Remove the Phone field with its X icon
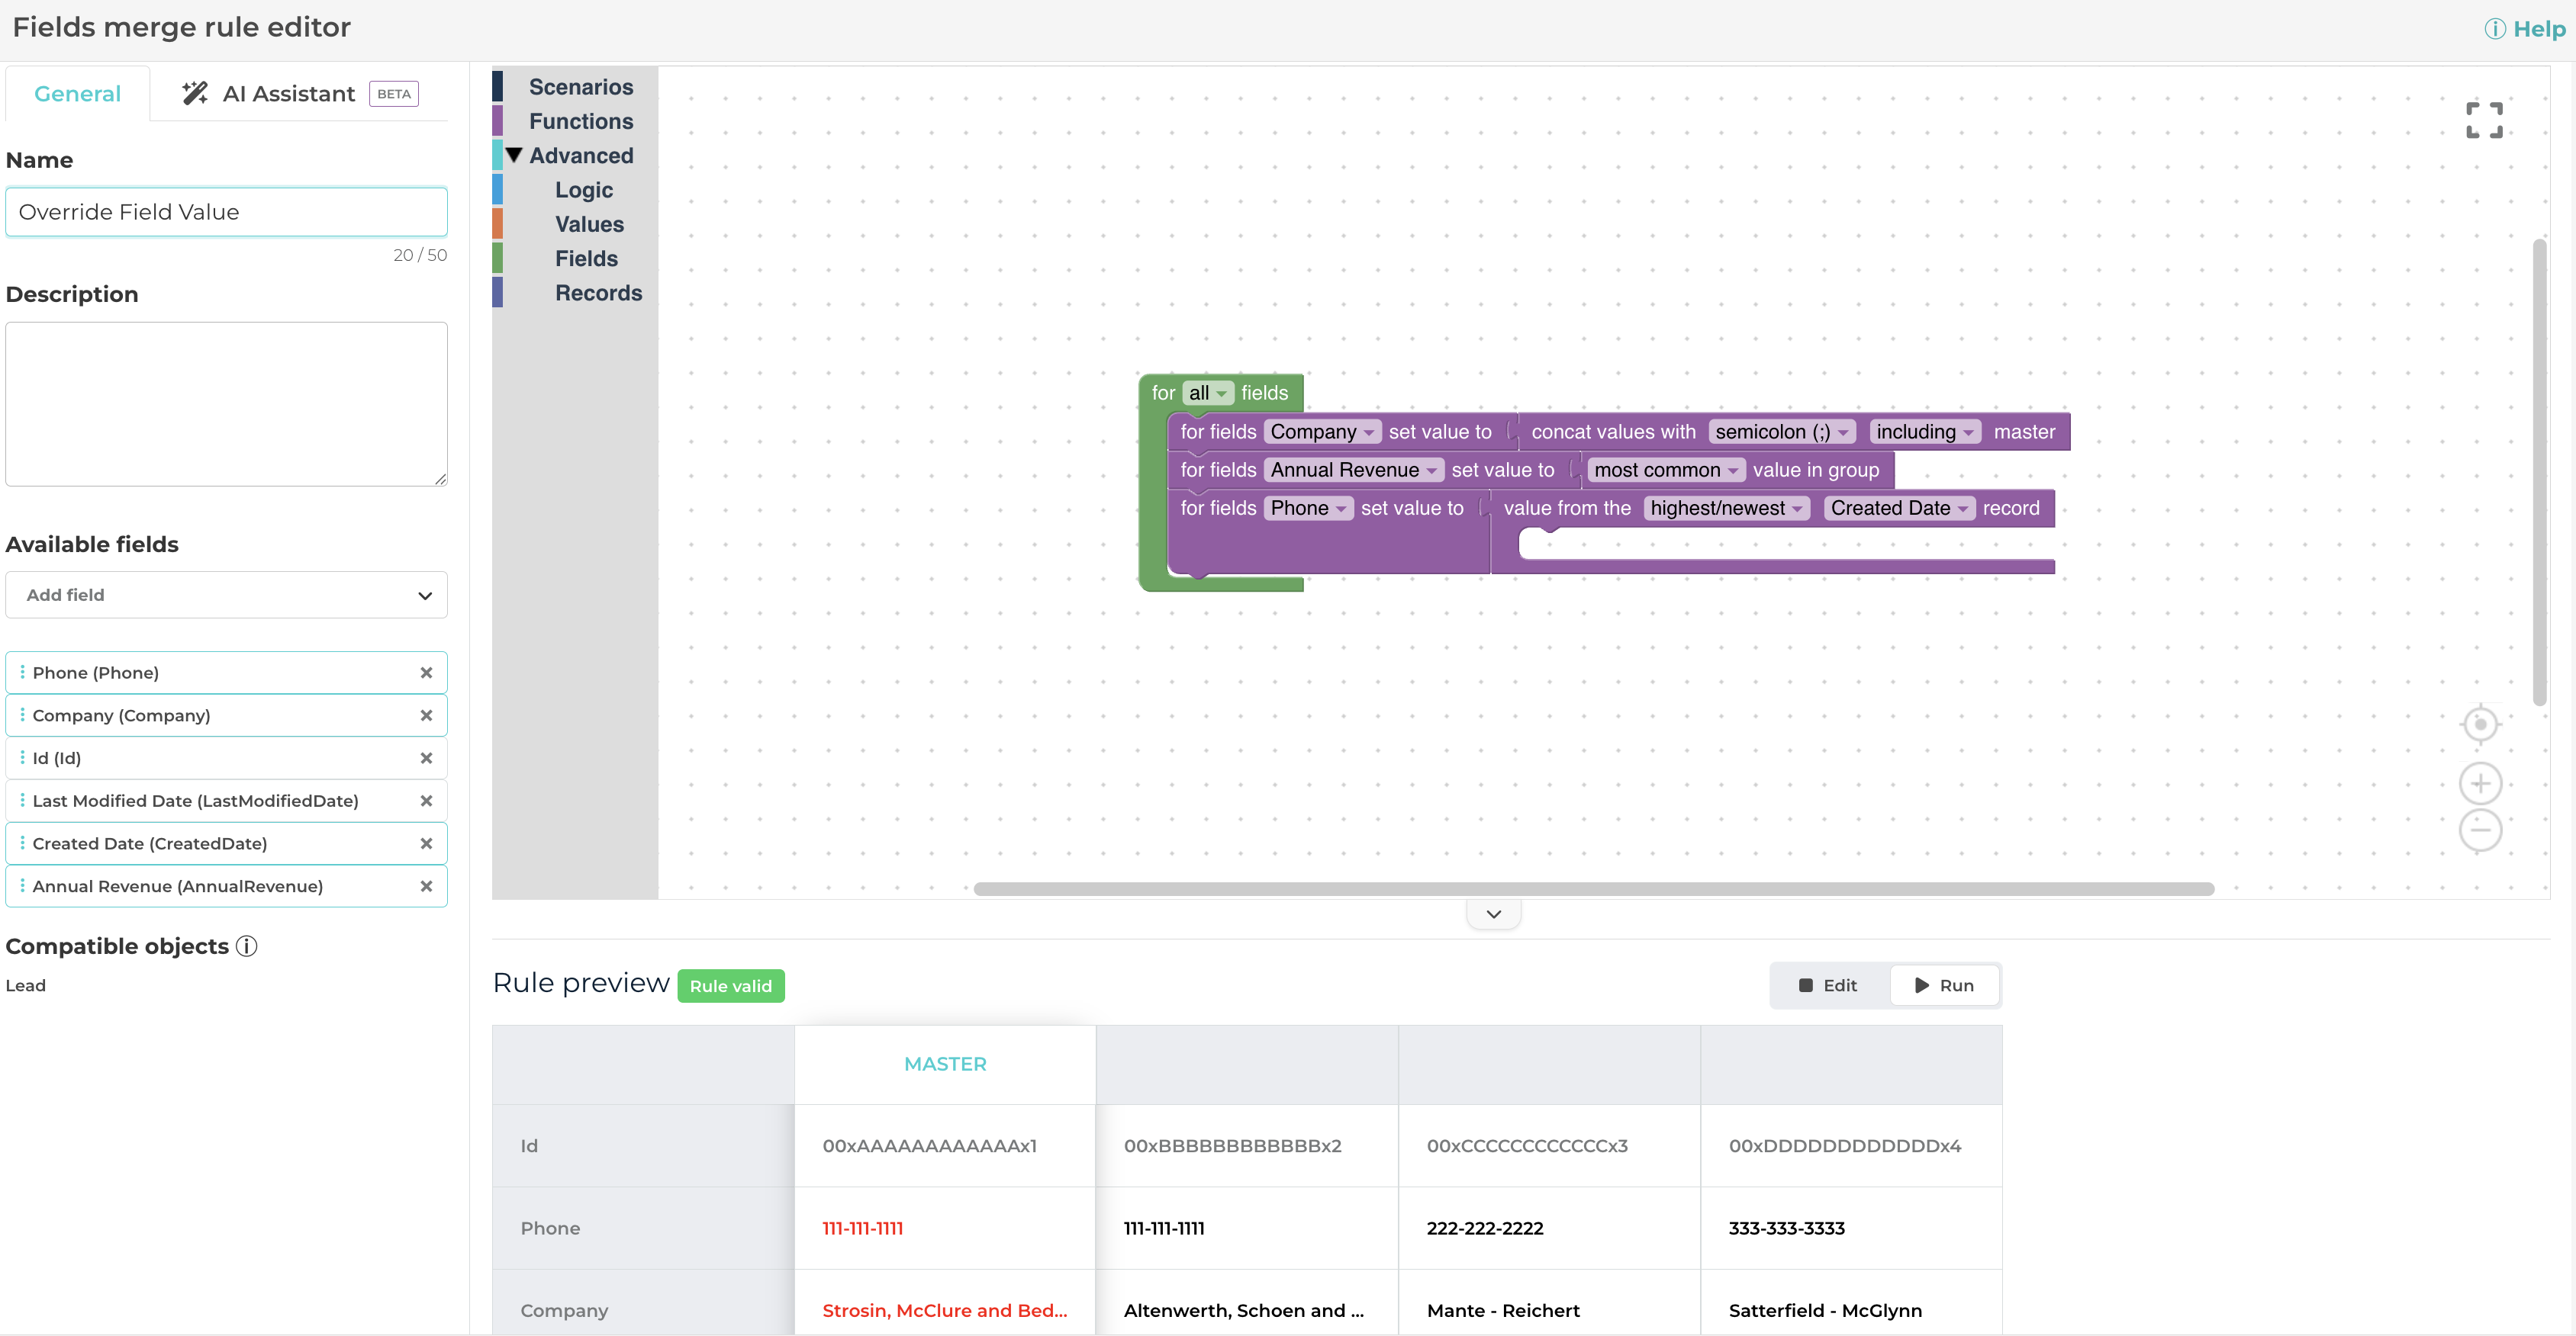This screenshot has width=2576, height=1336. (x=426, y=673)
